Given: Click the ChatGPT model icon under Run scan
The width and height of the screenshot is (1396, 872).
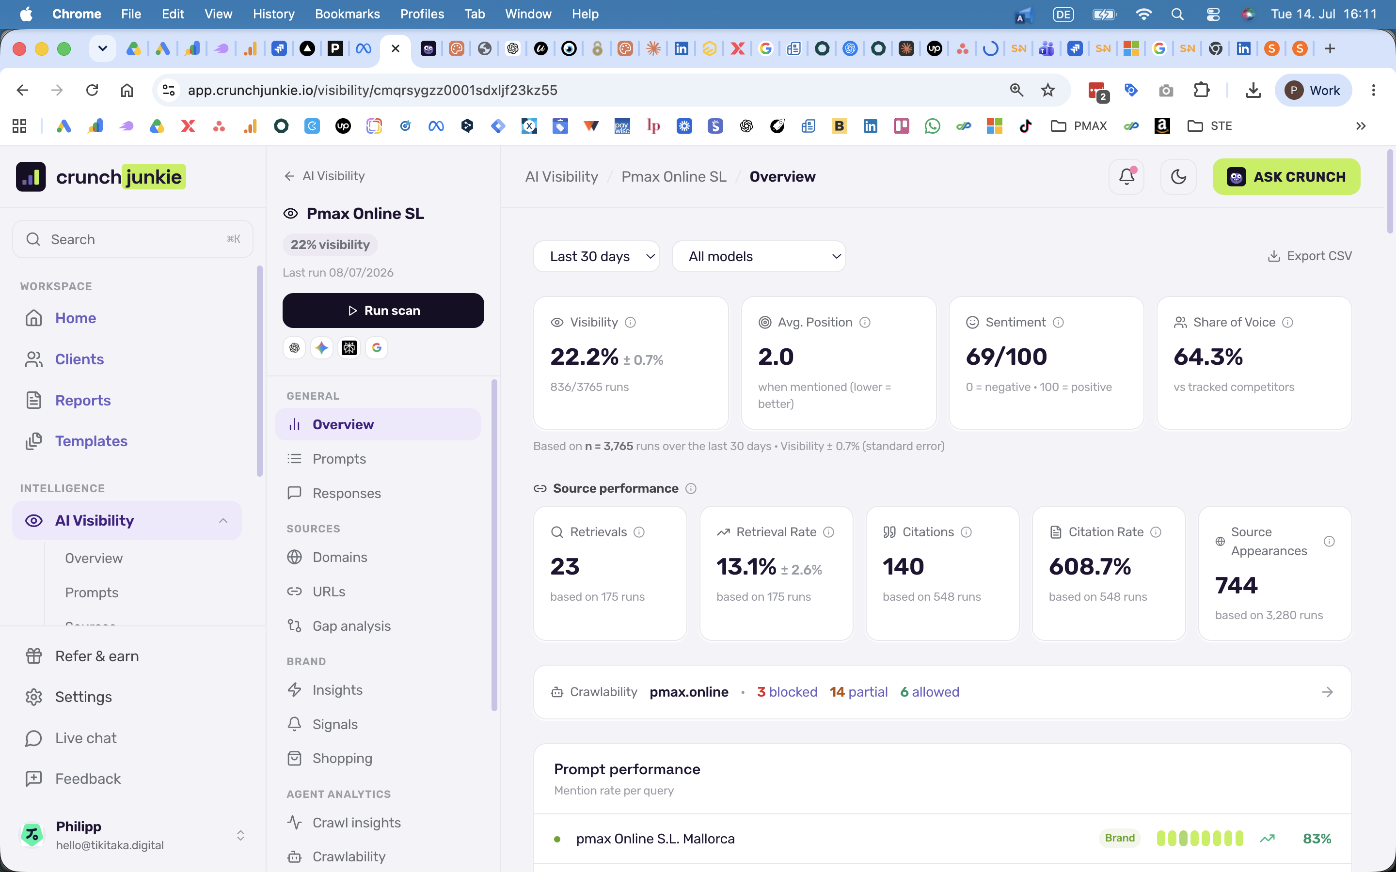Looking at the screenshot, I should pyautogui.click(x=294, y=348).
